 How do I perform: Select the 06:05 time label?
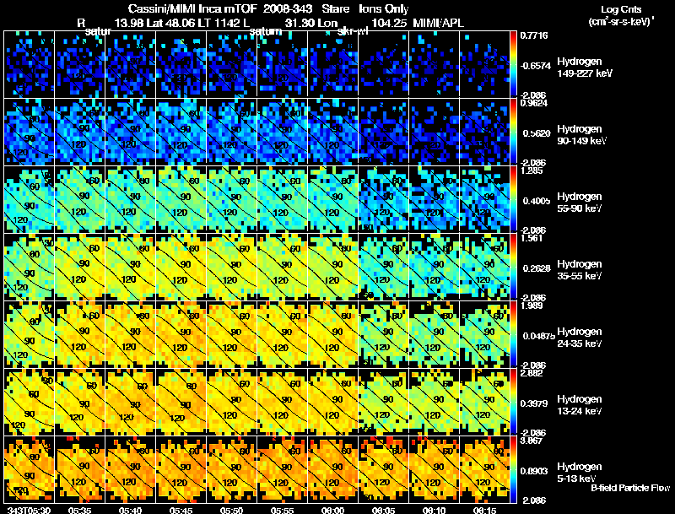(x=384, y=511)
